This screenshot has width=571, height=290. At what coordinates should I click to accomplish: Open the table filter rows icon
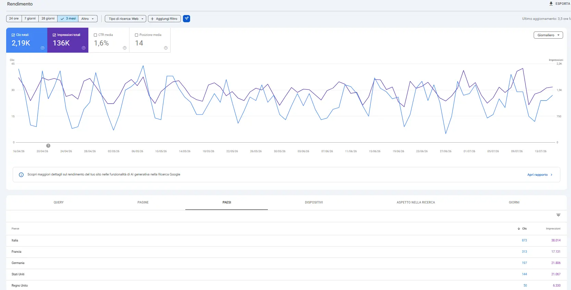(558, 215)
